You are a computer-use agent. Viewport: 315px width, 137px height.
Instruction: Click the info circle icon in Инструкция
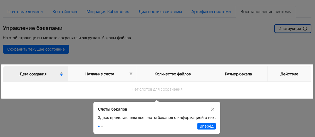coord(305,29)
